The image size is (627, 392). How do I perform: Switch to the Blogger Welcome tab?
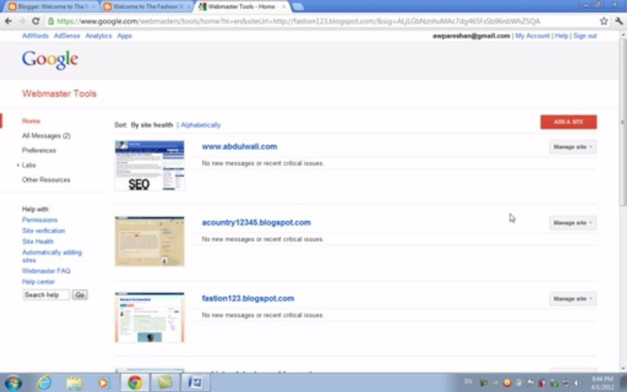(x=52, y=7)
